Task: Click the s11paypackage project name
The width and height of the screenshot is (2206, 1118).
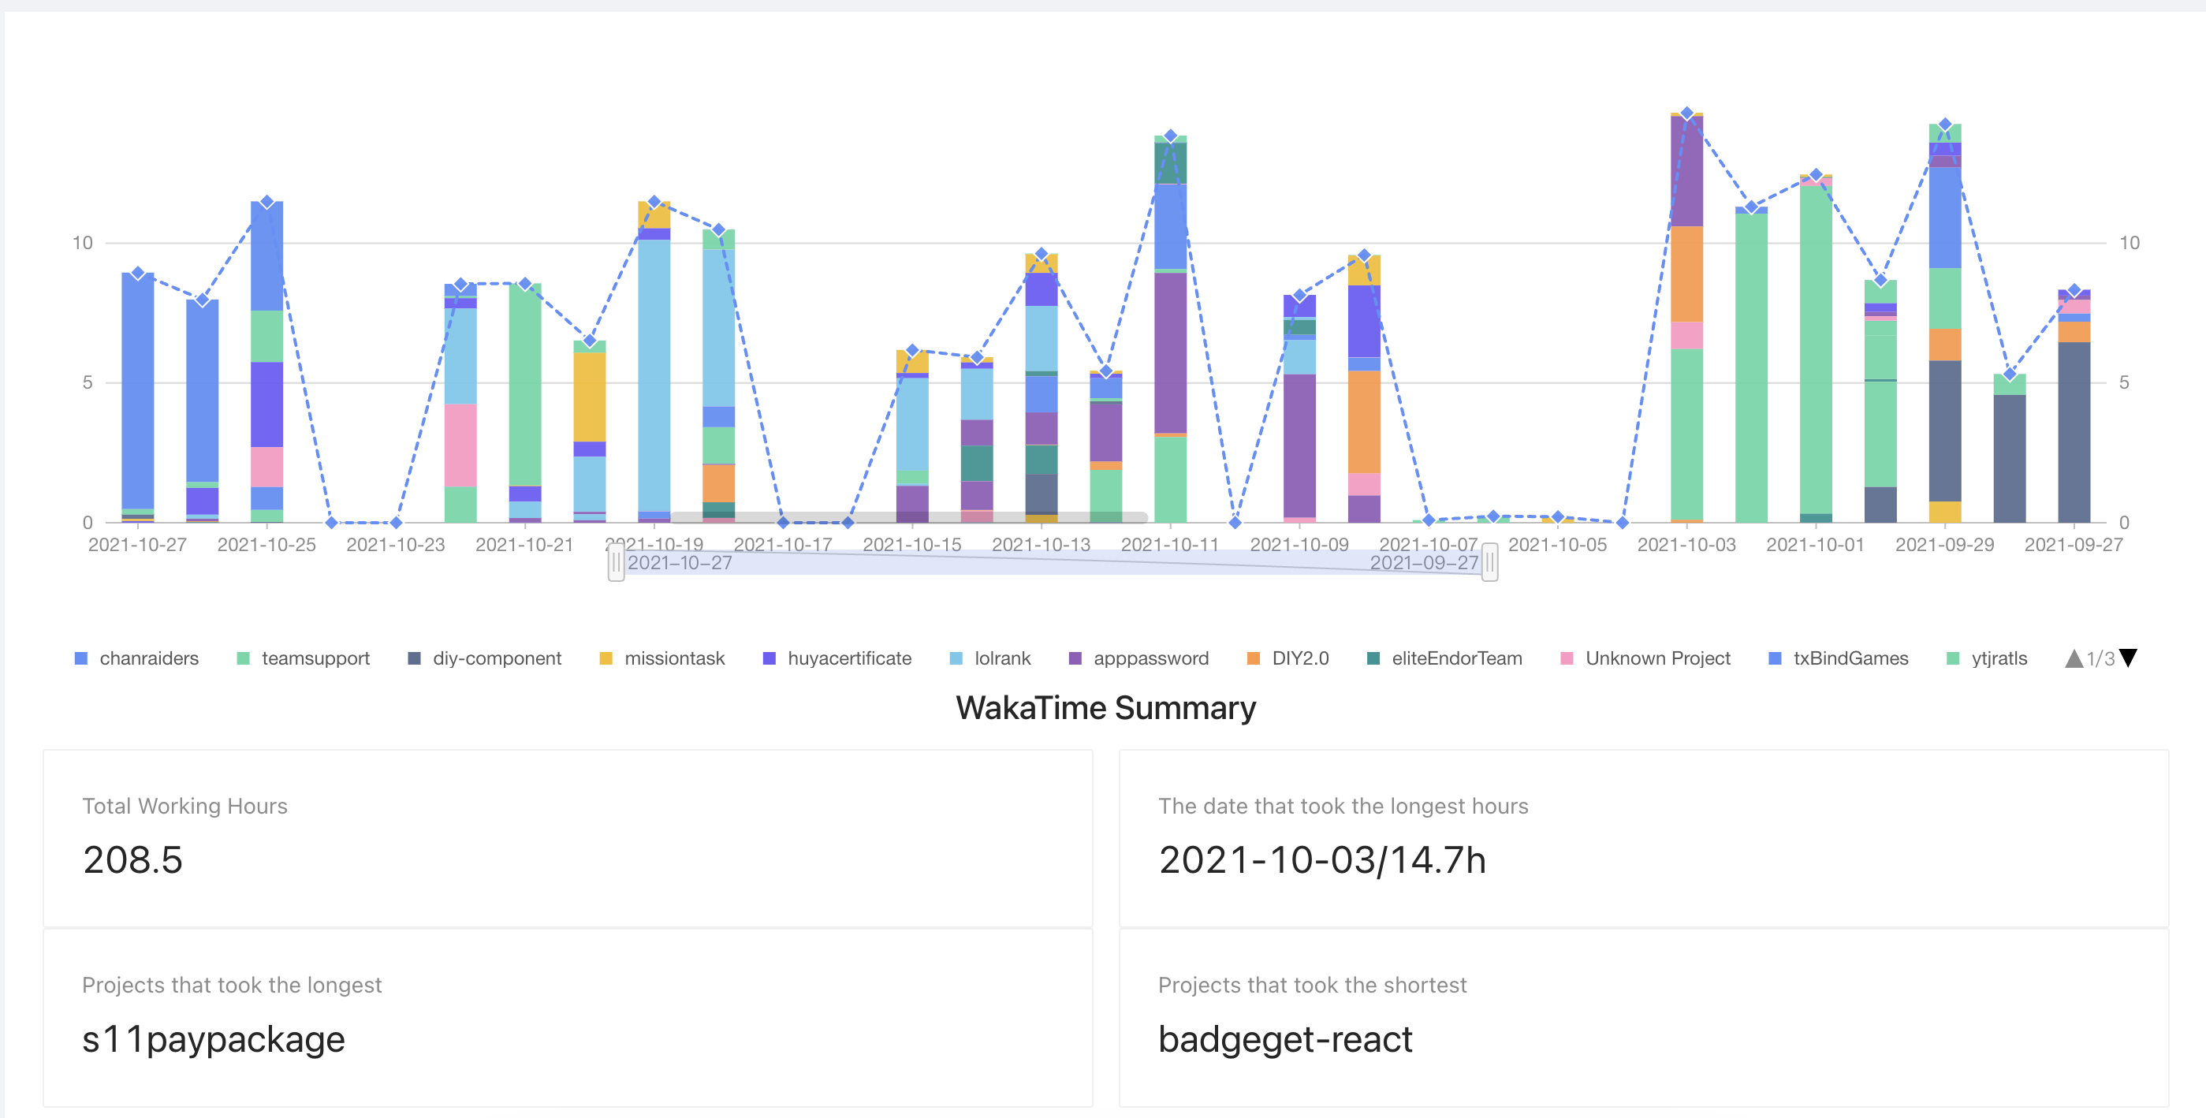Action: pyautogui.click(x=213, y=1039)
